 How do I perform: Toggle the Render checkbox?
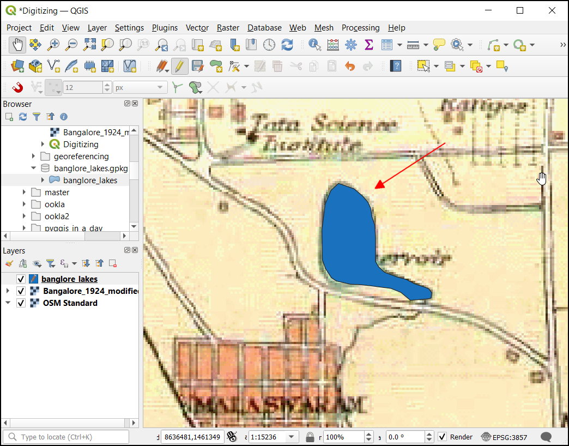point(442,437)
